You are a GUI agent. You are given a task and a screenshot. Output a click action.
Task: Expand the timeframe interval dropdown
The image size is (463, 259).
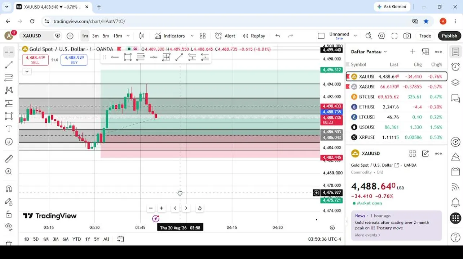(128, 36)
